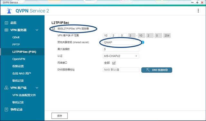Launch the DNS 快速向导 wizard button

coord(157,70)
